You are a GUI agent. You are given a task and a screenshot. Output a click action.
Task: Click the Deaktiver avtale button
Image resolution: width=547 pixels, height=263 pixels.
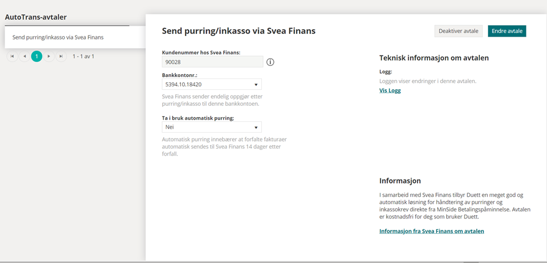[x=458, y=31]
